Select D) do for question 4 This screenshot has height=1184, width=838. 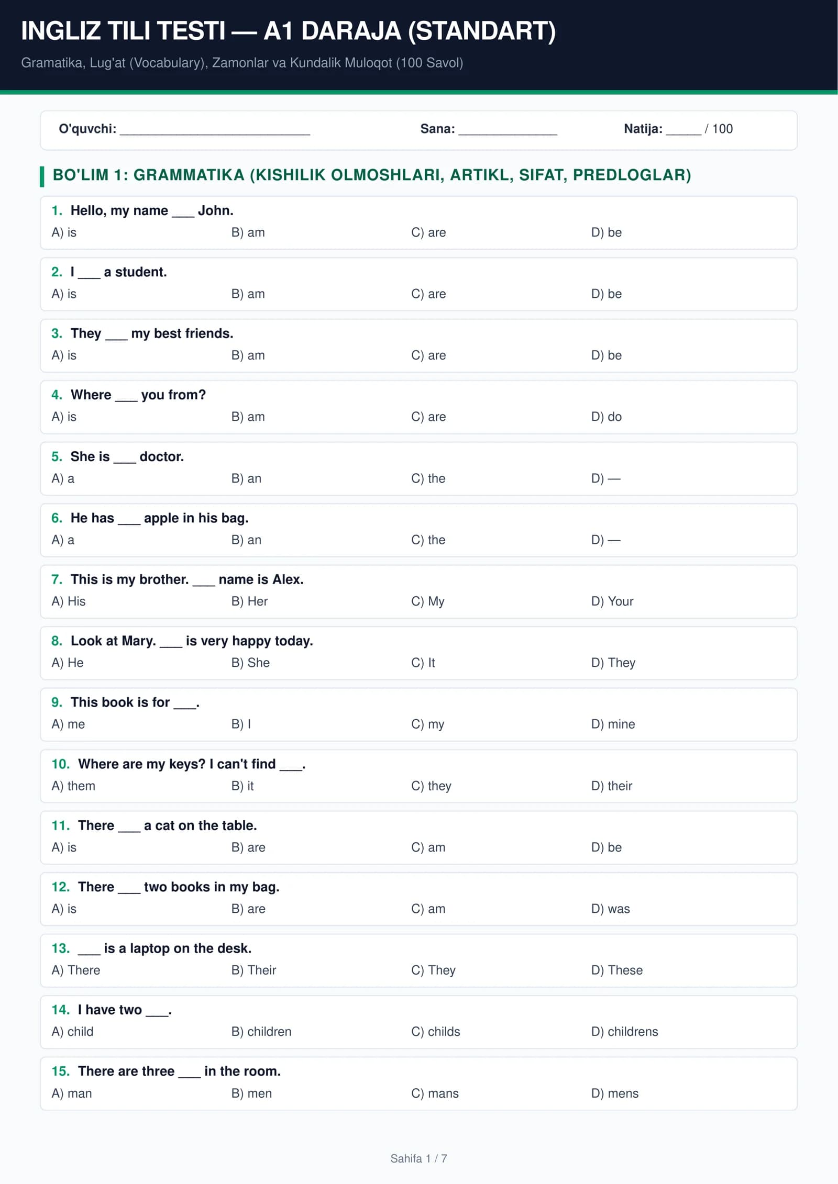click(607, 417)
